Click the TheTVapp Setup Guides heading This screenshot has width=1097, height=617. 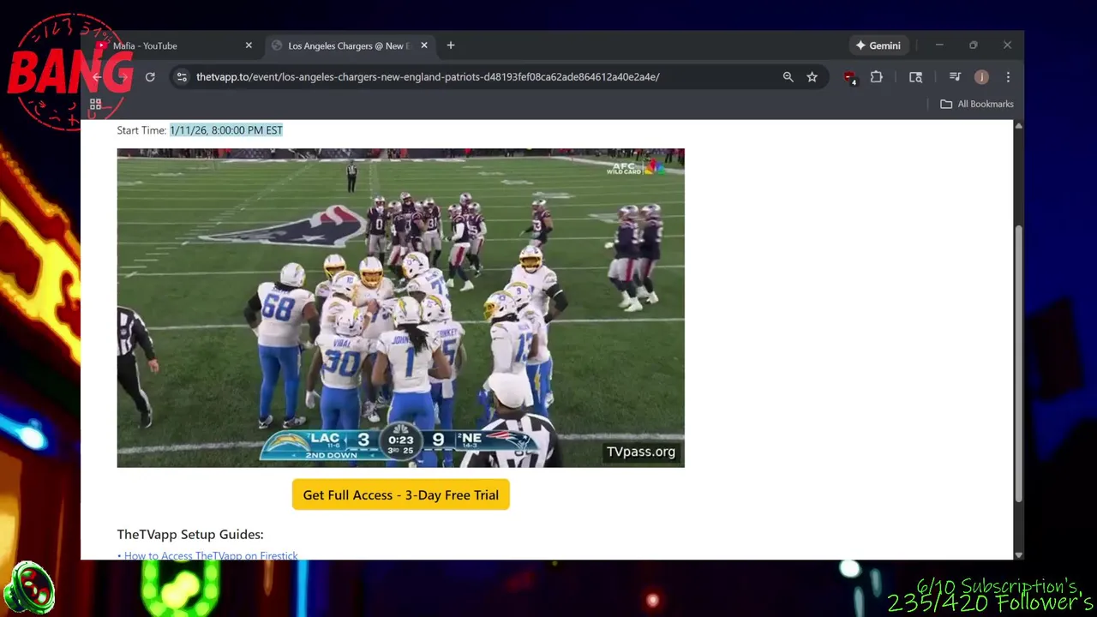pos(190,534)
